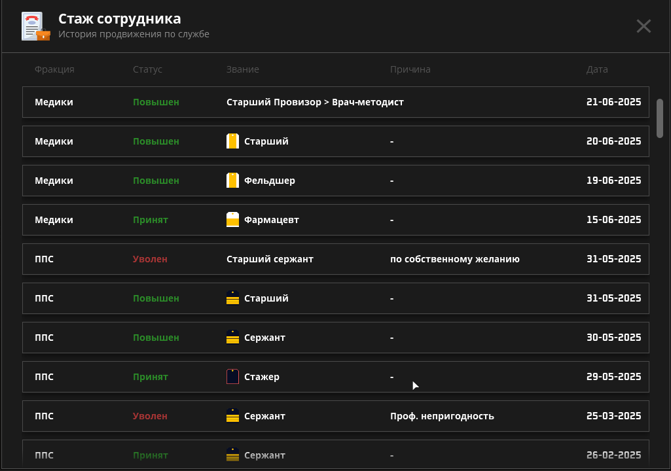Image resolution: width=671 pixels, height=471 pixels.
Task: Click the Фракция column header
Action: click(54, 69)
